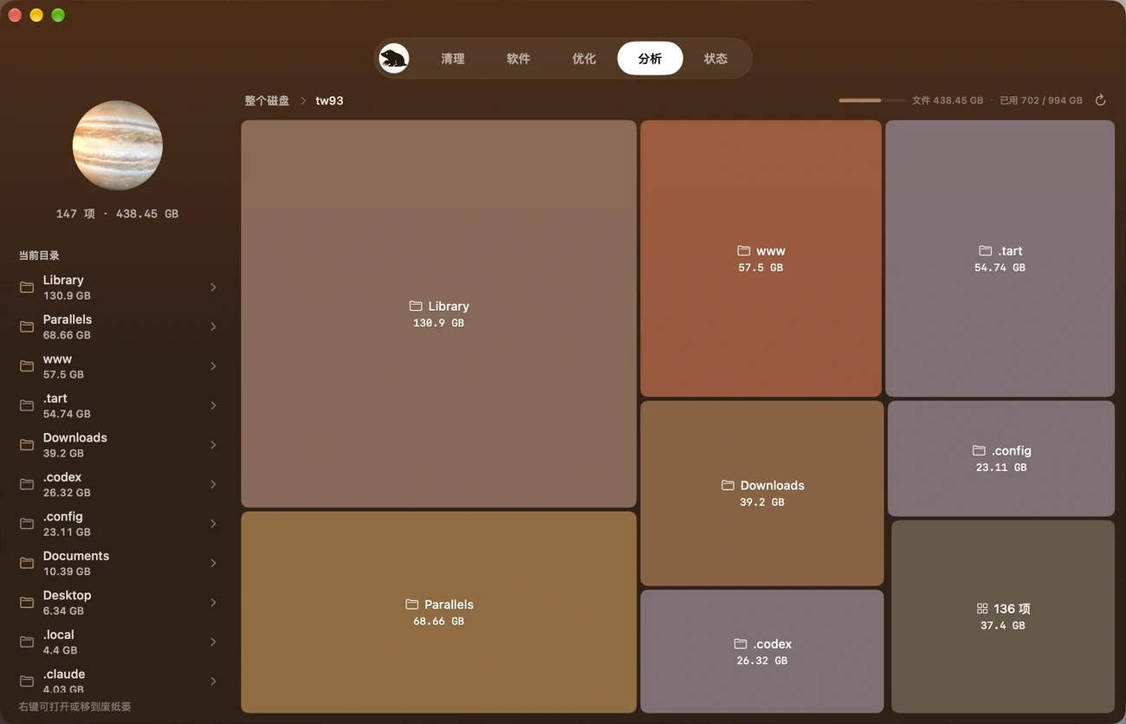
Task: Open the Downloads 39.2 GB treemap tile
Action: [x=762, y=493]
